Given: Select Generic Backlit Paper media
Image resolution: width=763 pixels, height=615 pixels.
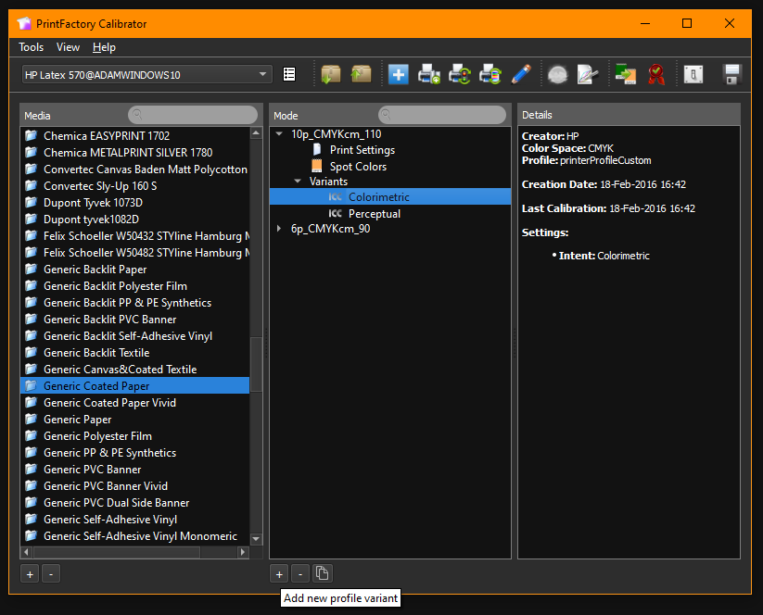Looking at the screenshot, I should tap(134, 270).
